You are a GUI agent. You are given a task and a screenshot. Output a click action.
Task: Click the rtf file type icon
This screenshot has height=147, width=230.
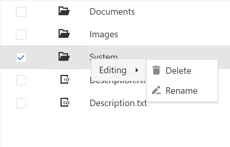pos(65,79)
